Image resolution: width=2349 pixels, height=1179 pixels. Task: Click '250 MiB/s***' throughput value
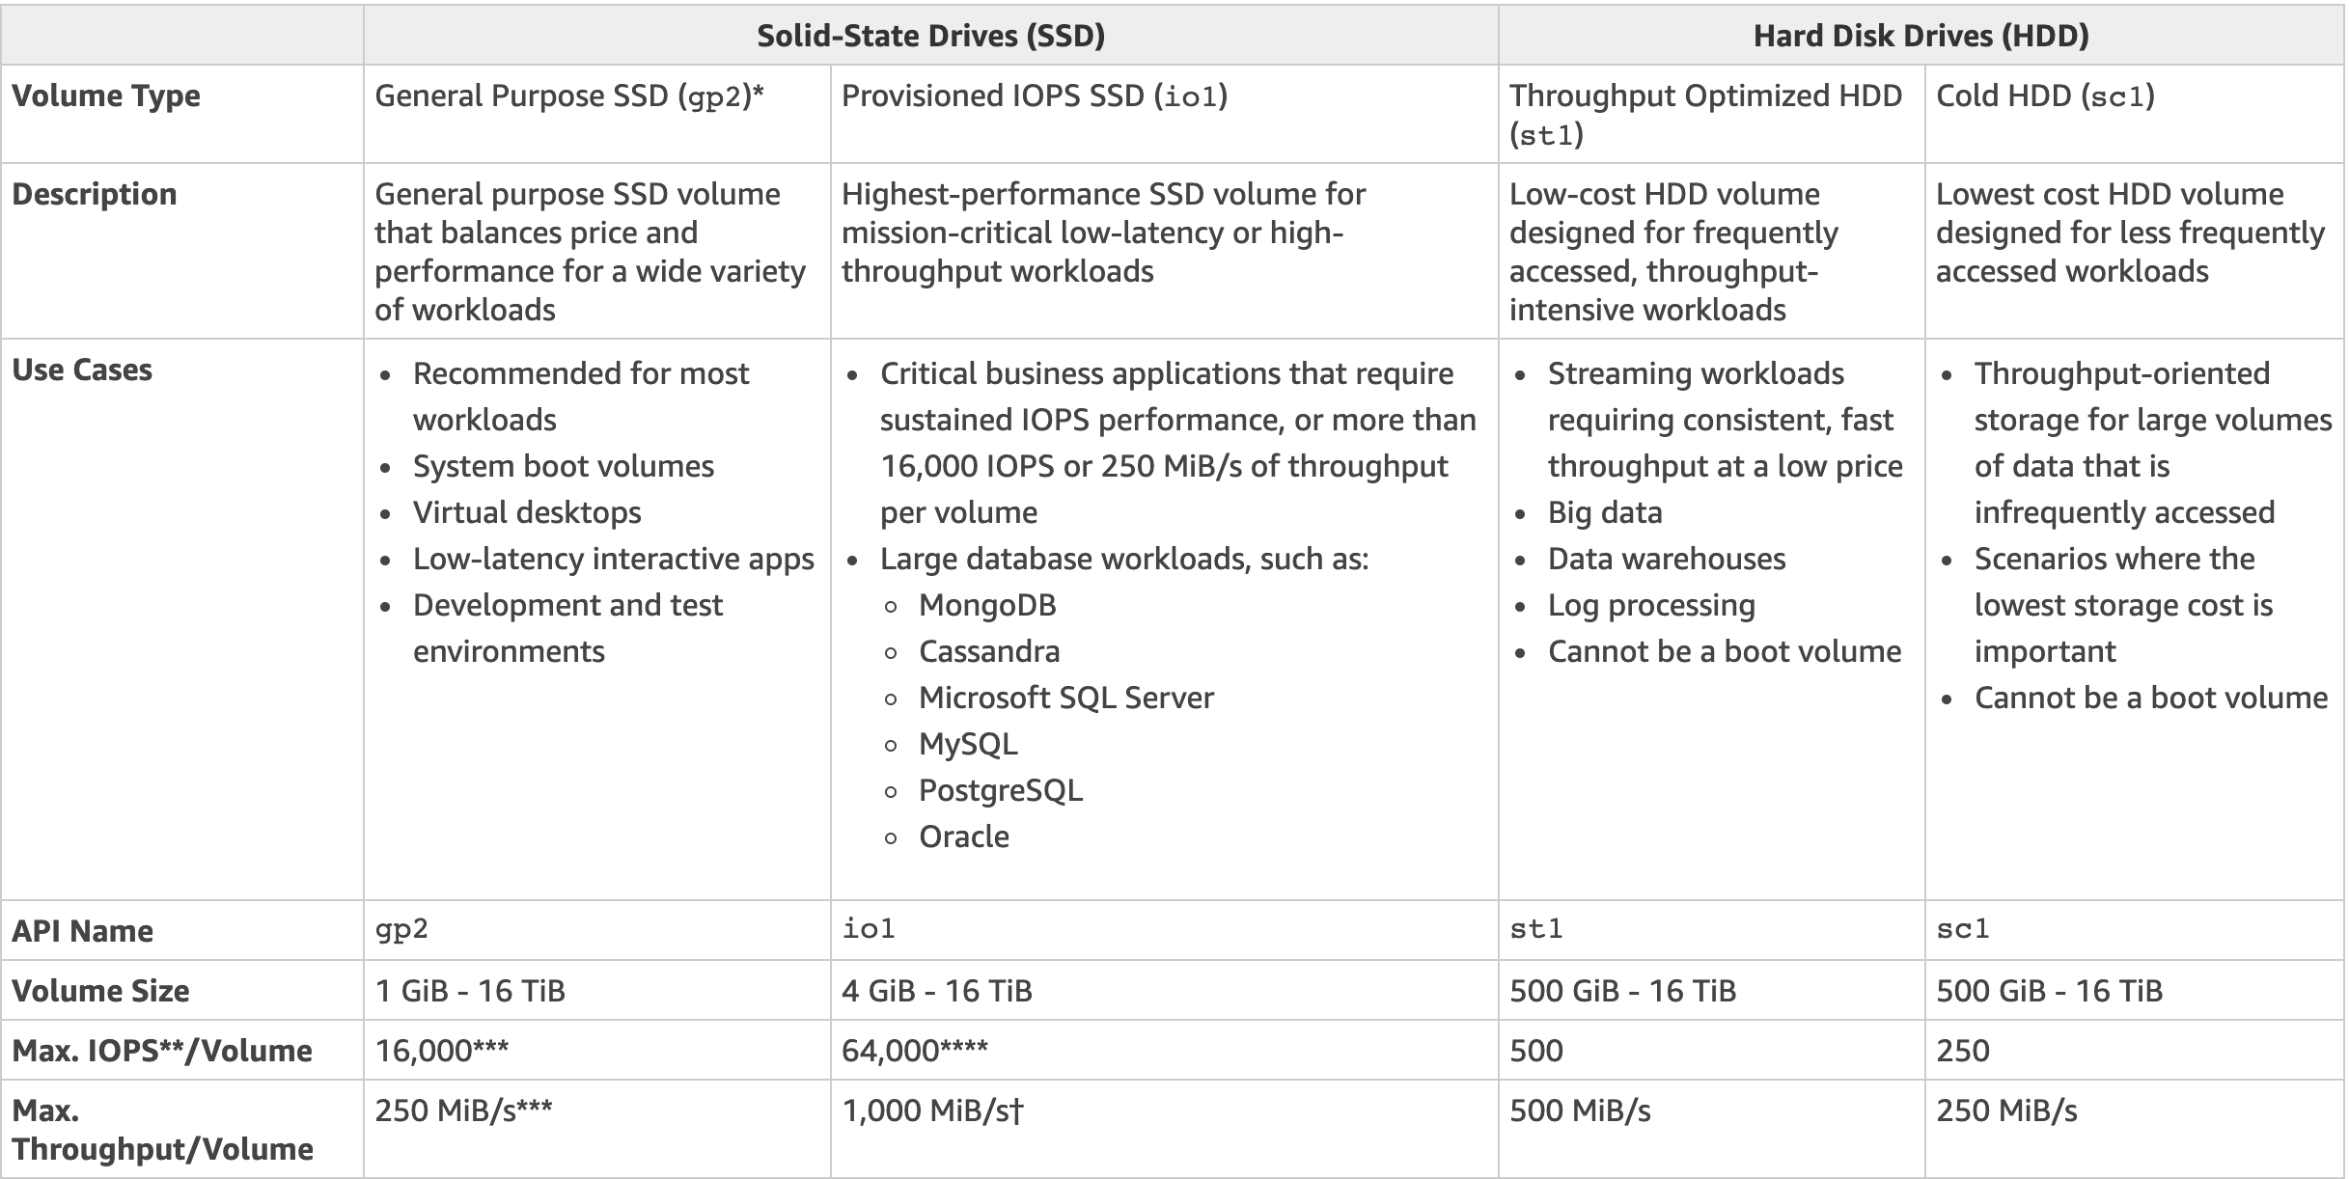463,1110
